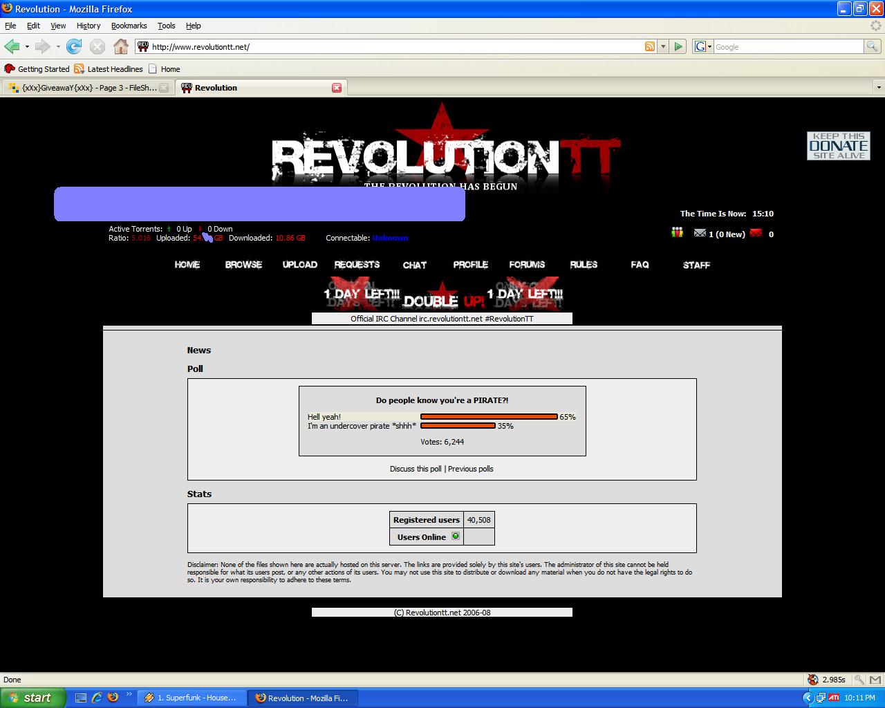885x708 pixels.
Task: Click the Keep This Site Alive Donate banner
Action: tap(839, 146)
